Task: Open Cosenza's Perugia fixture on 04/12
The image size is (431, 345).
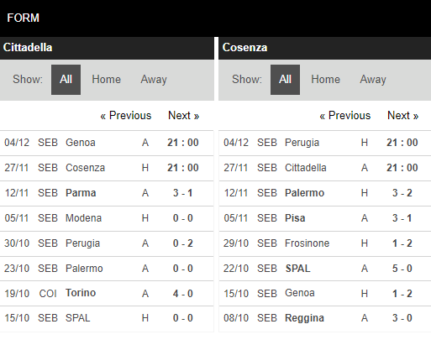Action: point(325,143)
